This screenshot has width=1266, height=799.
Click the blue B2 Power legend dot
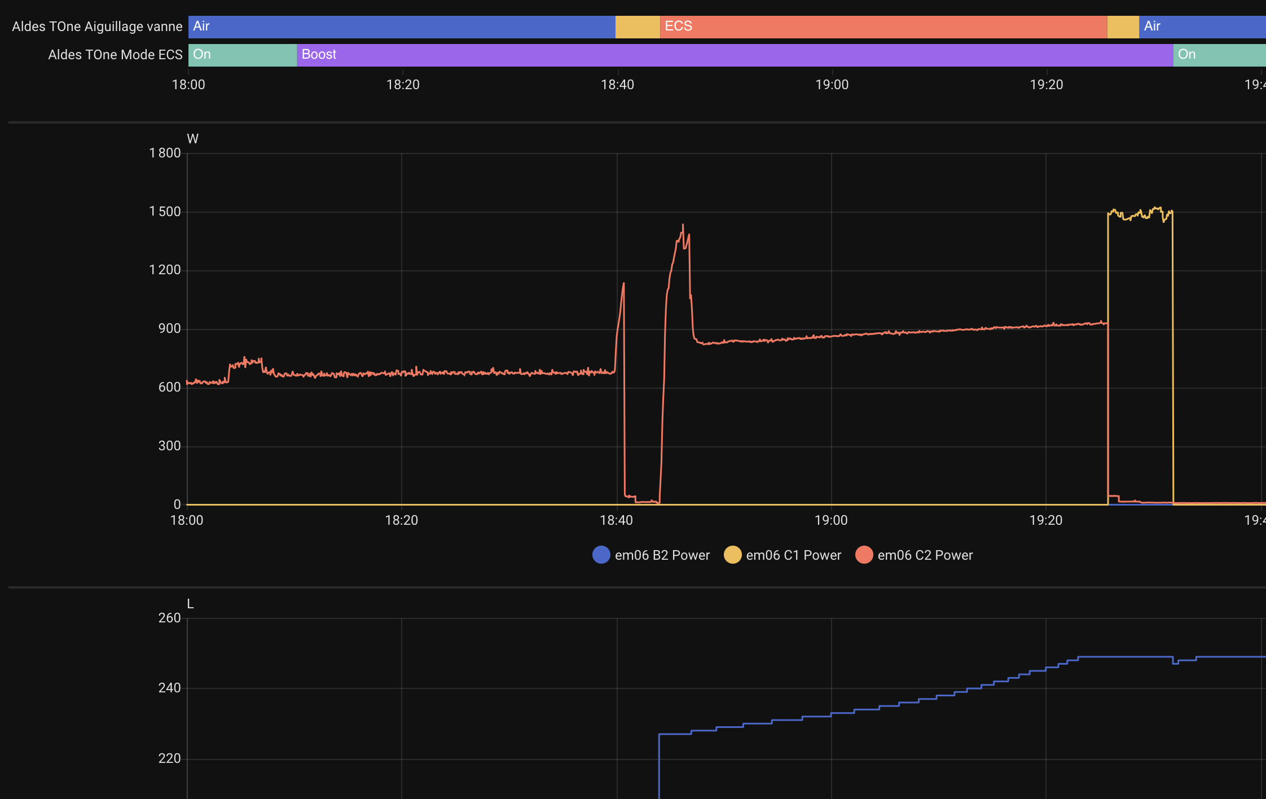point(601,555)
